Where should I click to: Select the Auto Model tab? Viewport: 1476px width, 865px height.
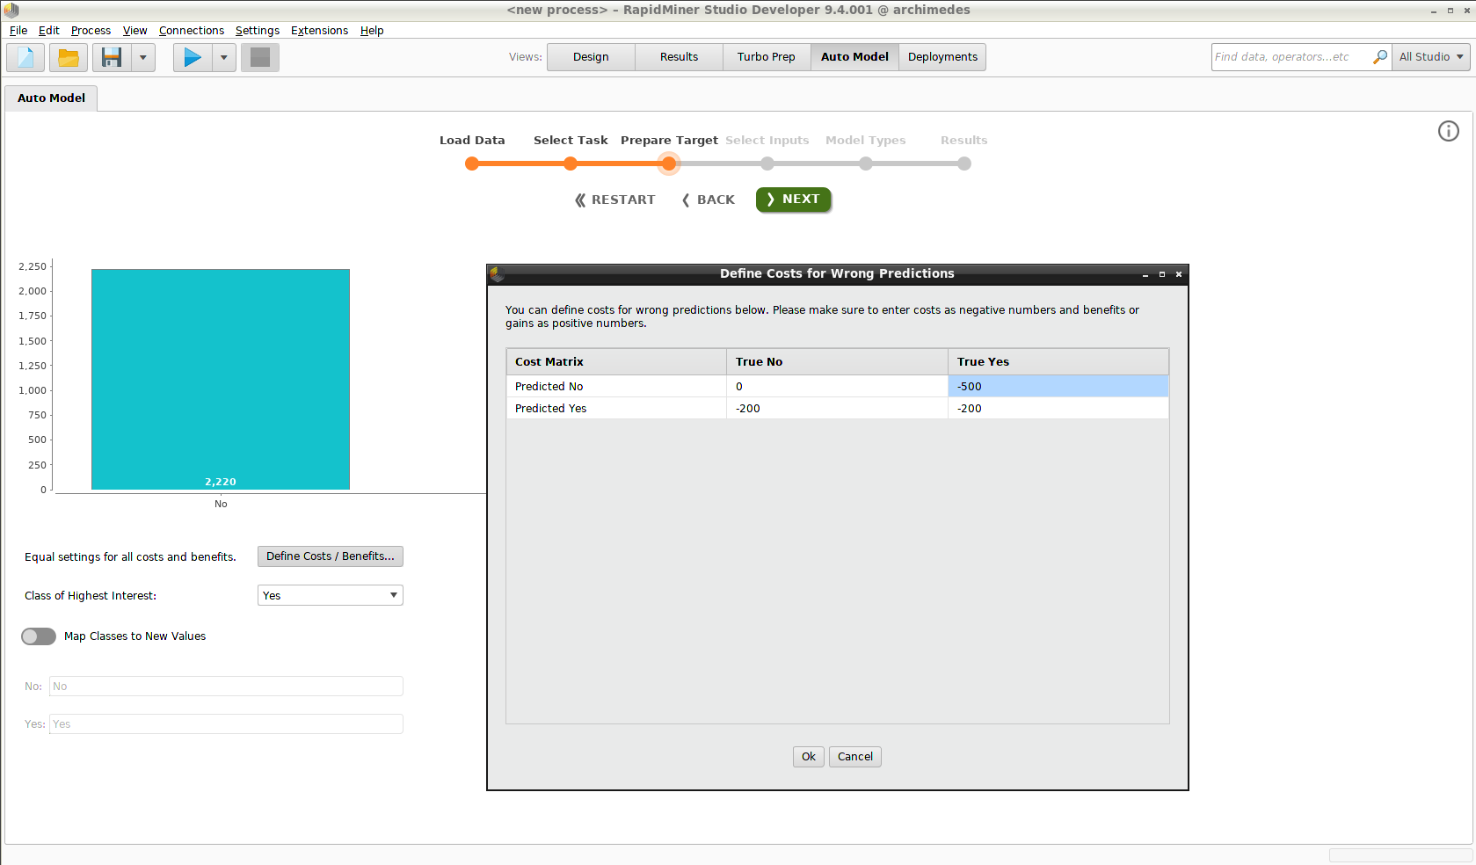tap(51, 98)
